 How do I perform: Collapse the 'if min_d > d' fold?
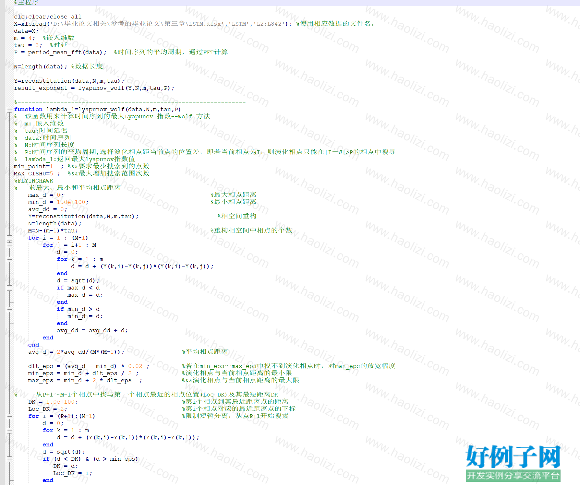tap(10, 309)
